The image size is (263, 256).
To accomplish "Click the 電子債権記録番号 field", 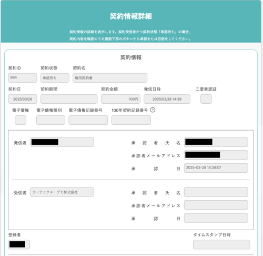I will coord(88,120).
